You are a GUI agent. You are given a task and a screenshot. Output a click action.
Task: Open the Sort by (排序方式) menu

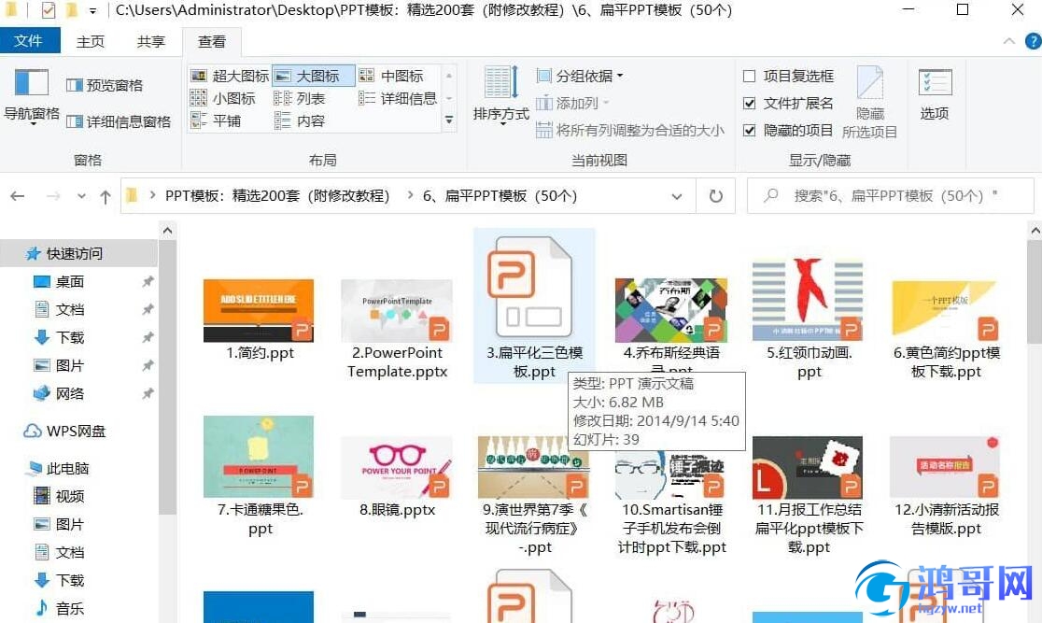pos(500,97)
